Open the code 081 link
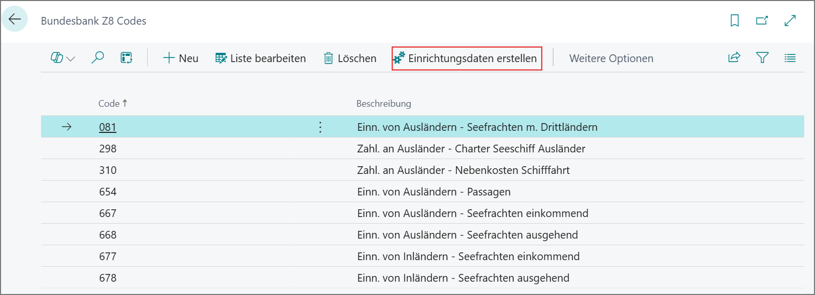 pyautogui.click(x=108, y=127)
